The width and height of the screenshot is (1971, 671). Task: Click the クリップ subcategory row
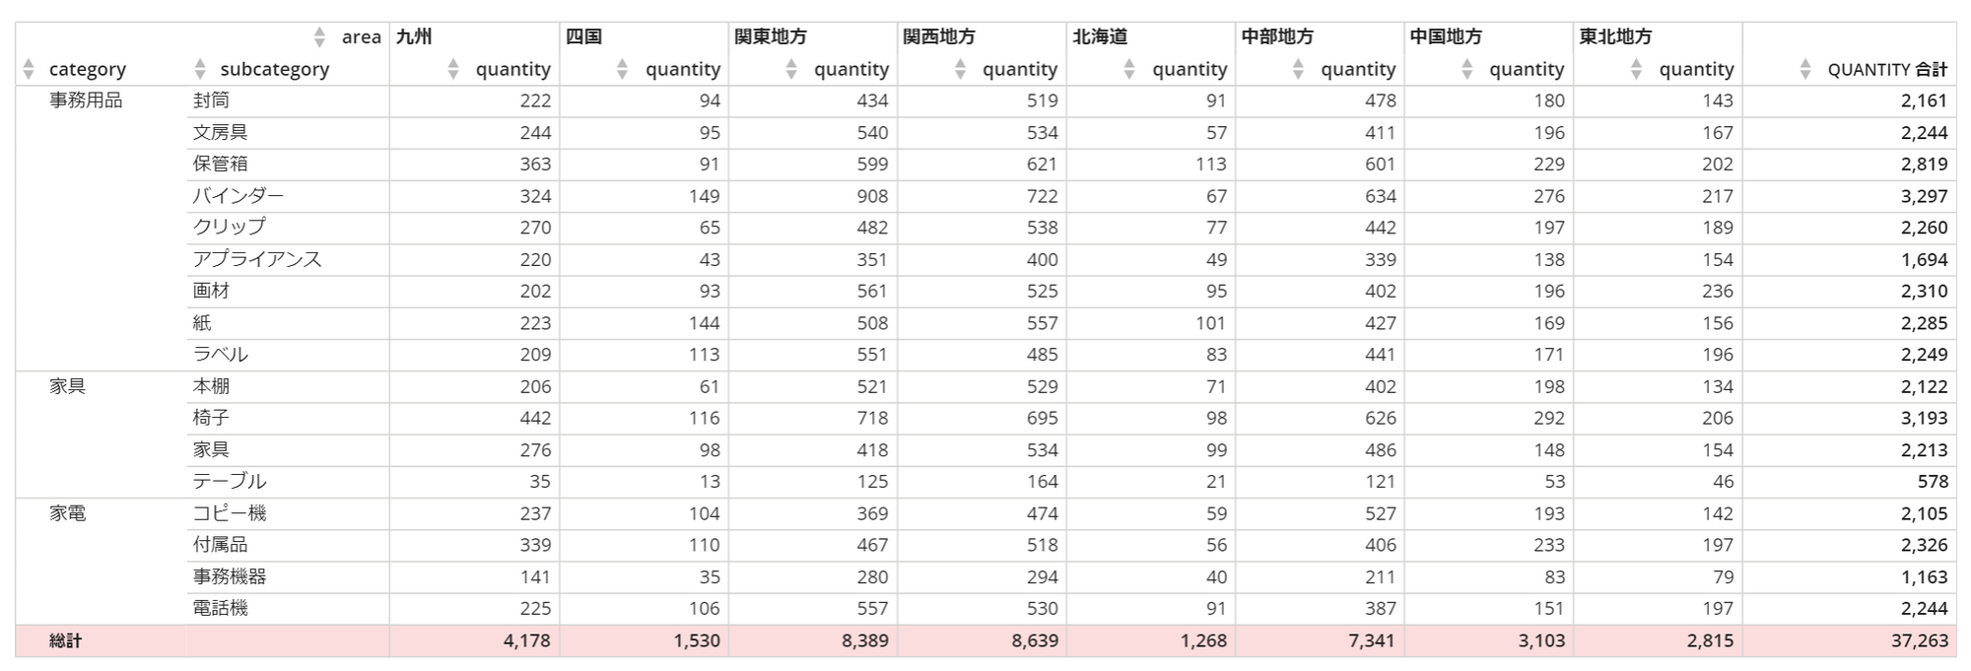[230, 228]
